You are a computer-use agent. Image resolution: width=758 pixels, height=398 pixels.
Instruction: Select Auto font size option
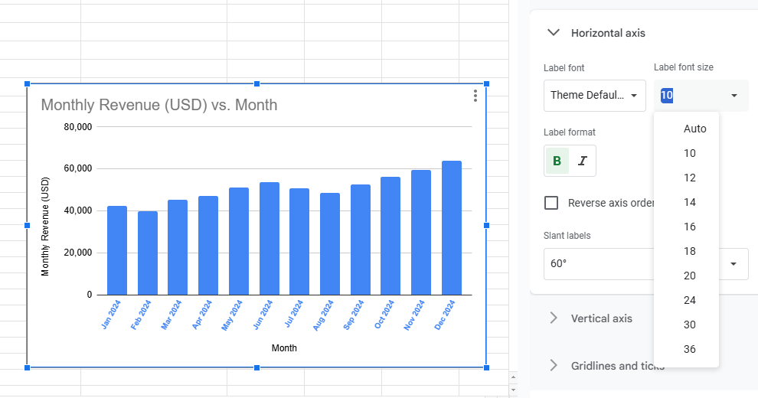[694, 129]
